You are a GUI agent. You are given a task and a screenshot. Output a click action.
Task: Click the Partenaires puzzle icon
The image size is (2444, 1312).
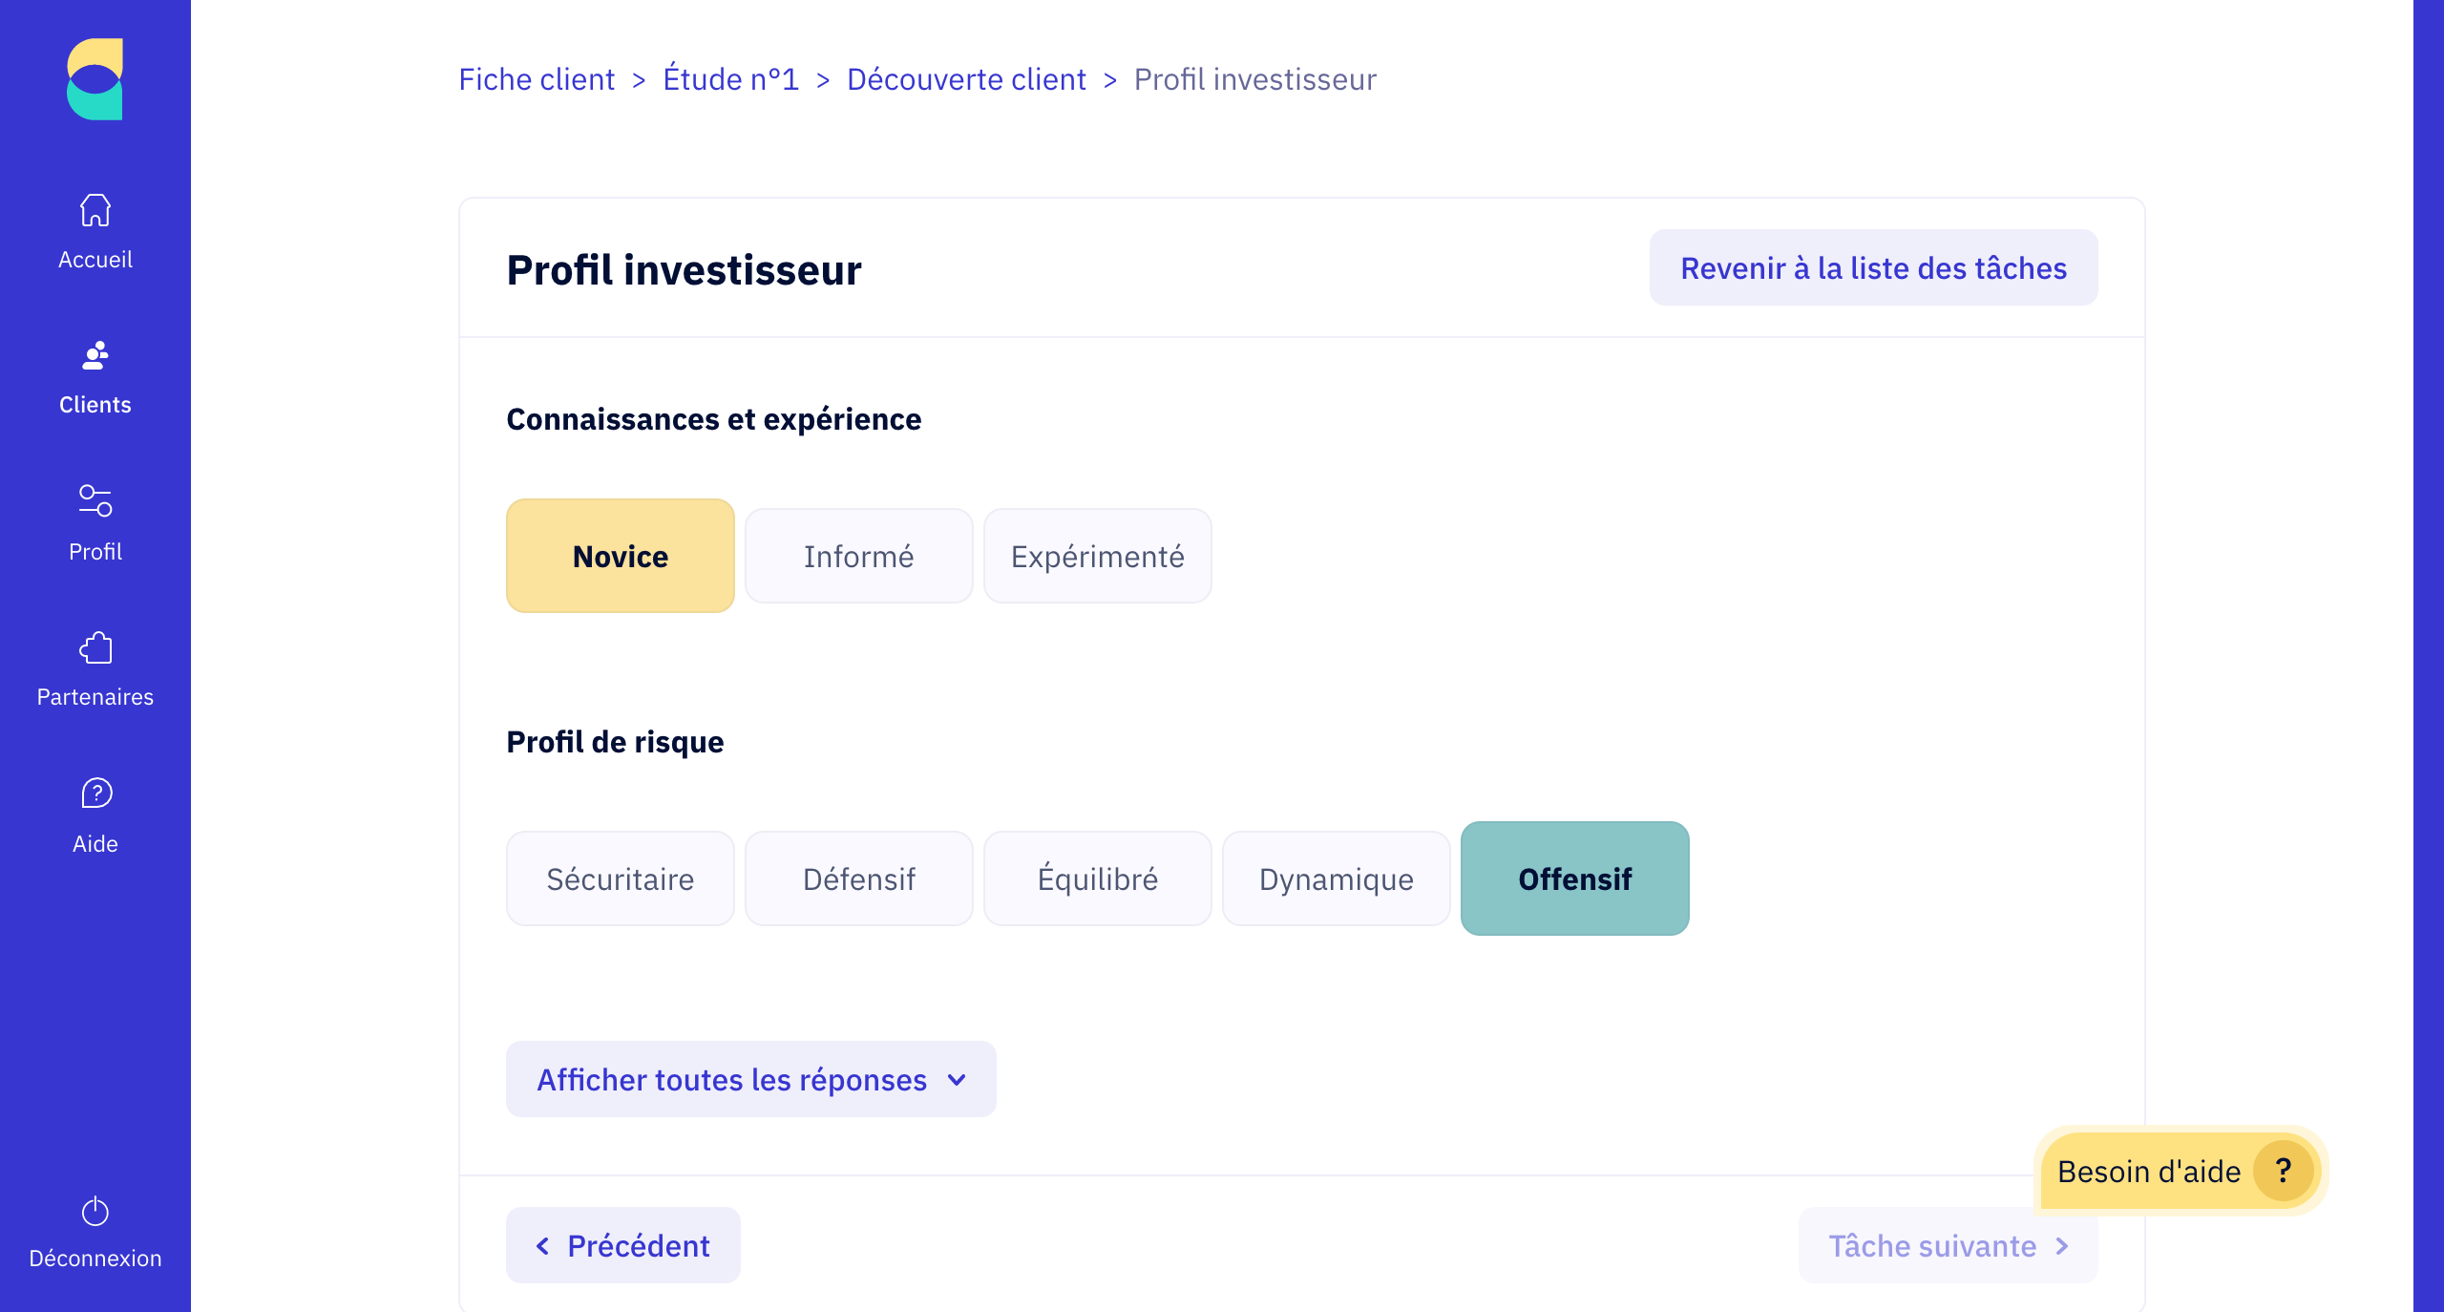tap(95, 647)
